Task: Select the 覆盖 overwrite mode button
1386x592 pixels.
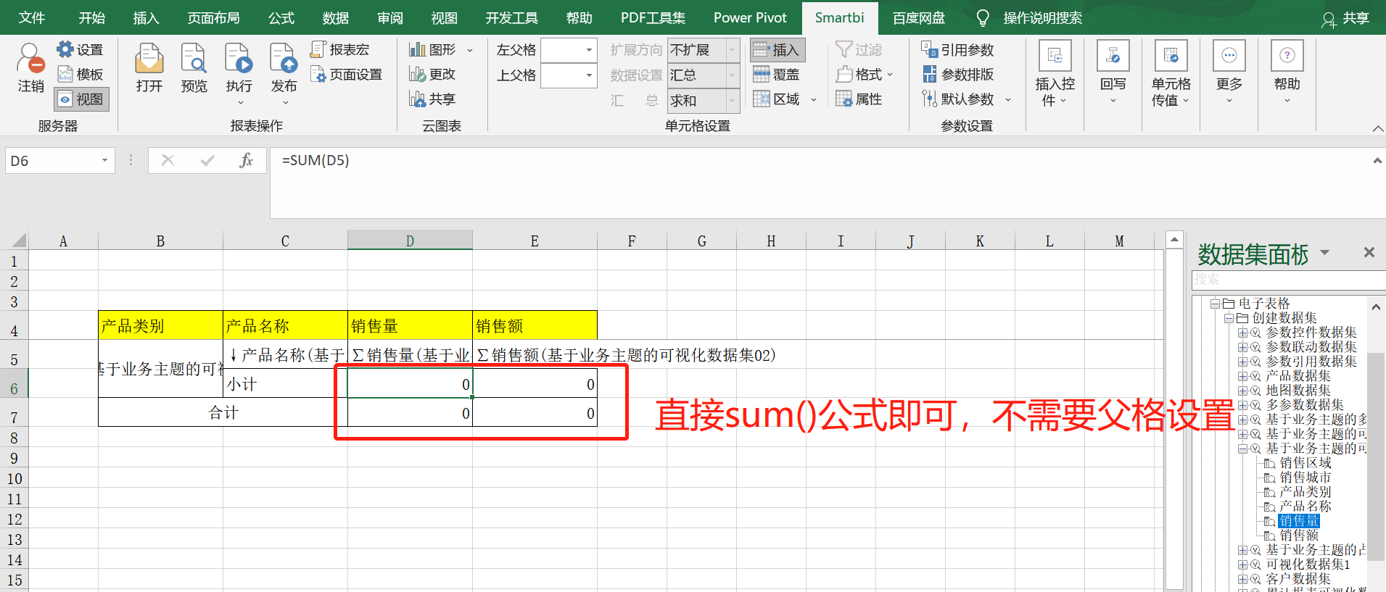Action: click(776, 74)
